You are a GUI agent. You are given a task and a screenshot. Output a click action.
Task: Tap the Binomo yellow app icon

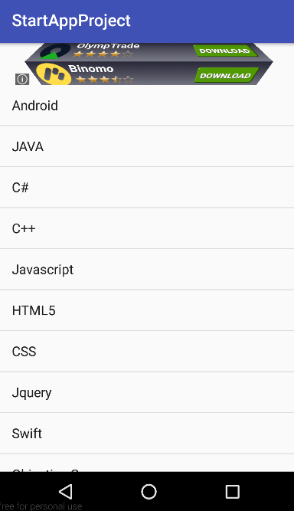click(54, 74)
